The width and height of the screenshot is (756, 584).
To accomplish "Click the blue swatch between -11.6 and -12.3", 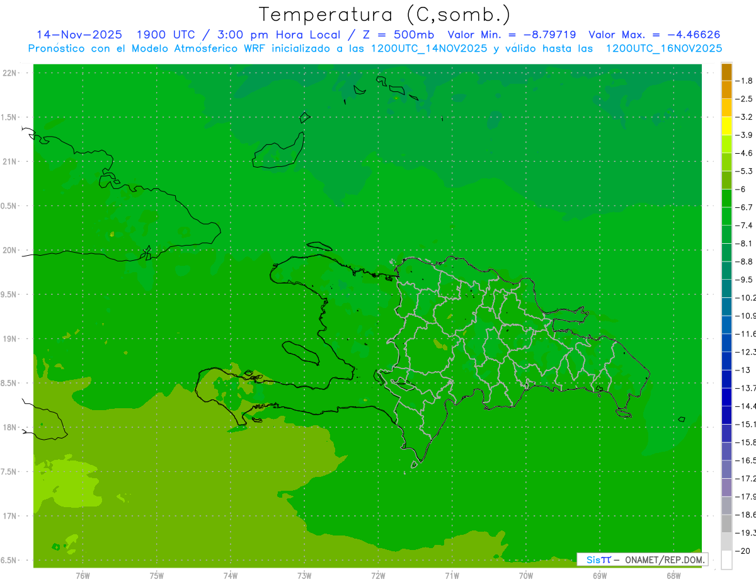I will point(726,343).
